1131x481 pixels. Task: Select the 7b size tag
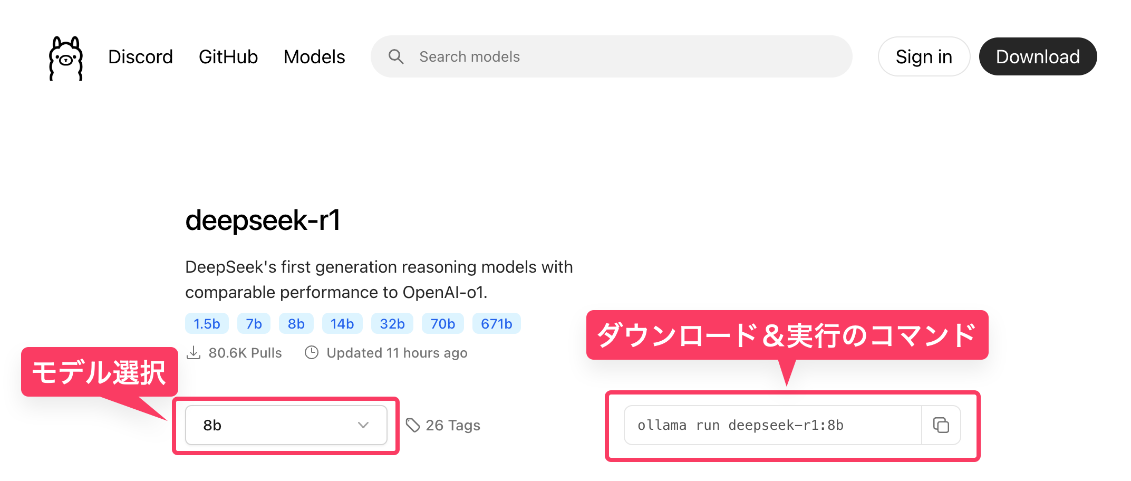(254, 324)
